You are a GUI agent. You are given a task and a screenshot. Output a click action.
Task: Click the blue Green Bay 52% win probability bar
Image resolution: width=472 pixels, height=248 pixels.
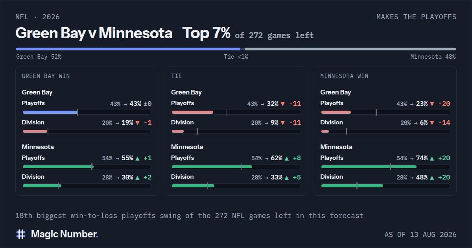click(128, 49)
